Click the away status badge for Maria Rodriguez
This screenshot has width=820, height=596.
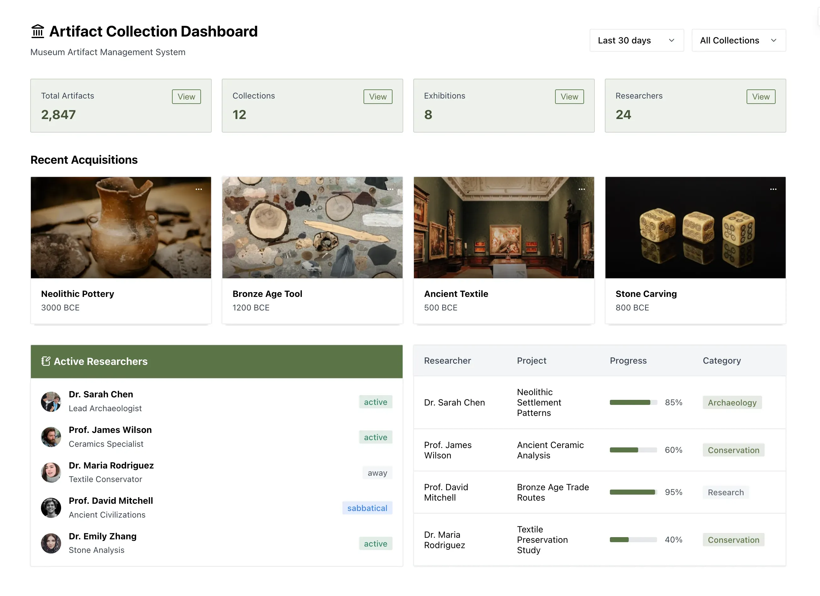point(377,473)
